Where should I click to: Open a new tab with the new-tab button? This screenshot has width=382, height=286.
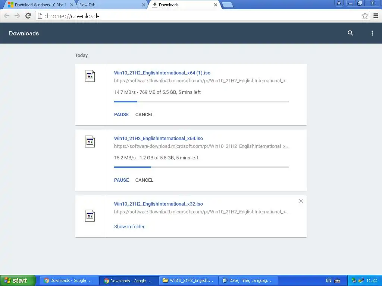(228, 5)
